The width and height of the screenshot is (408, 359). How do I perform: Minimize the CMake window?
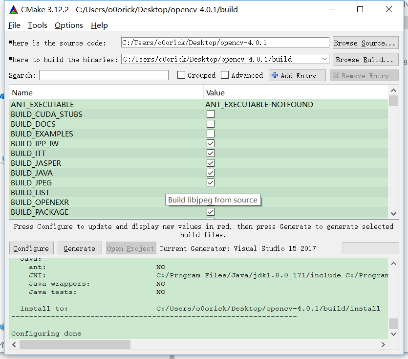332,9
